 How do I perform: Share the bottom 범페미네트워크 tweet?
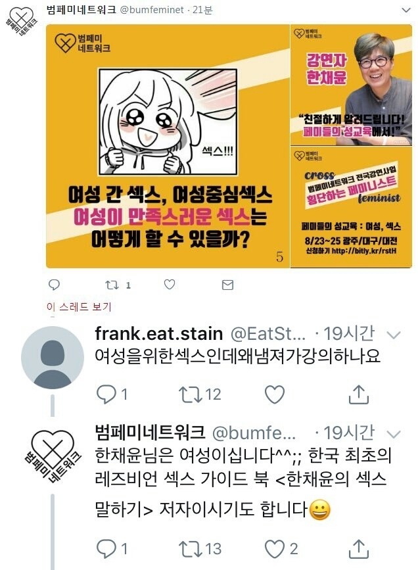click(359, 549)
